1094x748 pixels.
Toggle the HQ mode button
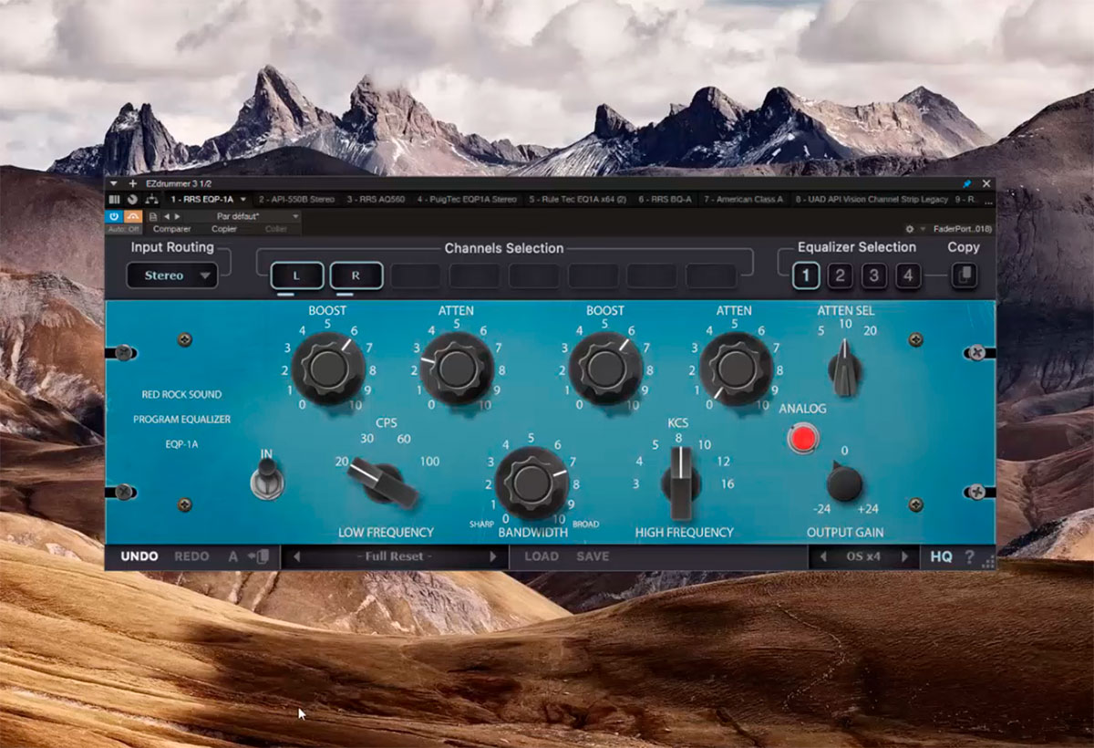click(x=941, y=556)
